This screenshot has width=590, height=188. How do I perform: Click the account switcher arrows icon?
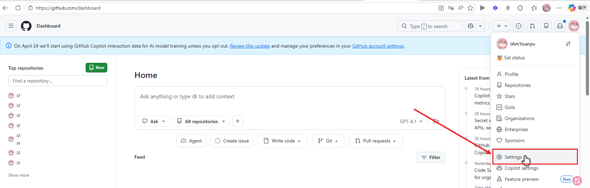click(568, 44)
